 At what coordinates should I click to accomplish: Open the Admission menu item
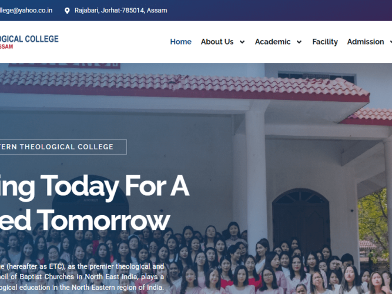[x=365, y=42]
